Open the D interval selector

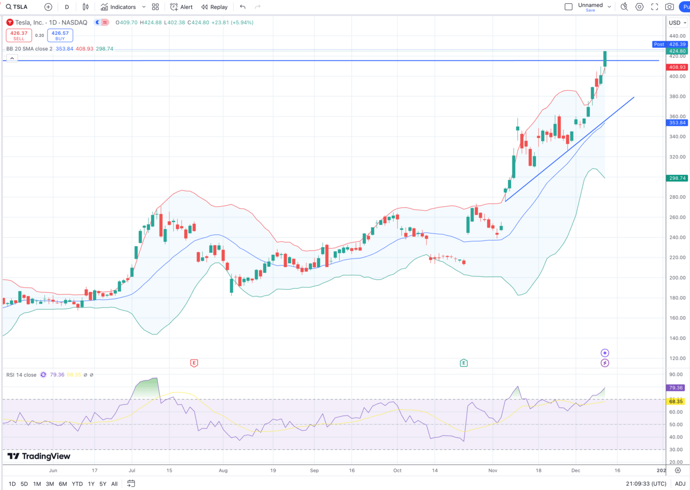click(67, 7)
